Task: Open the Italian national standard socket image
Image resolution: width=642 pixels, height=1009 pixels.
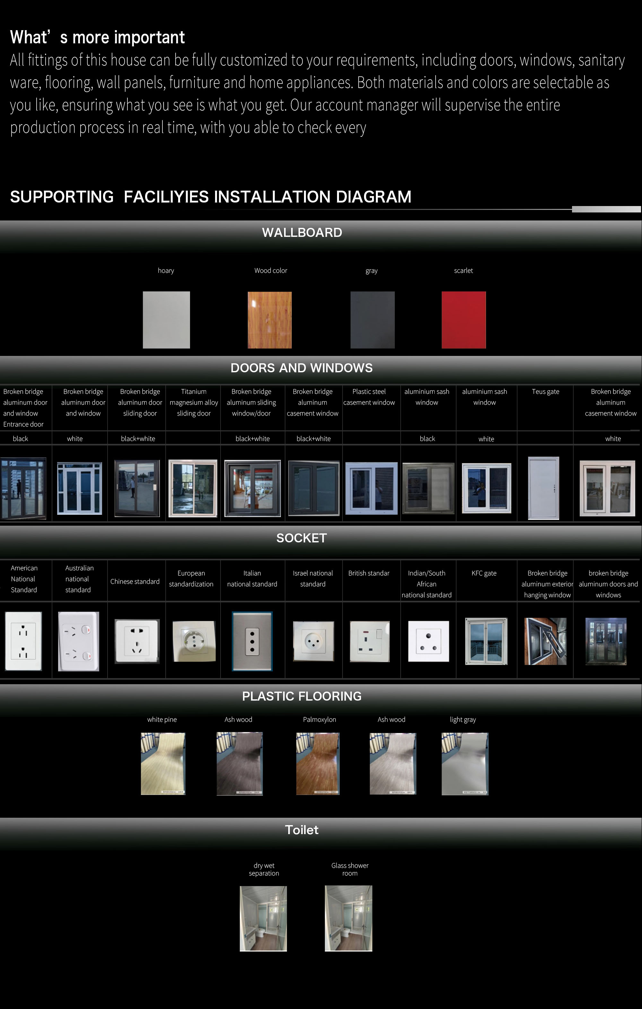Action: click(252, 641)
